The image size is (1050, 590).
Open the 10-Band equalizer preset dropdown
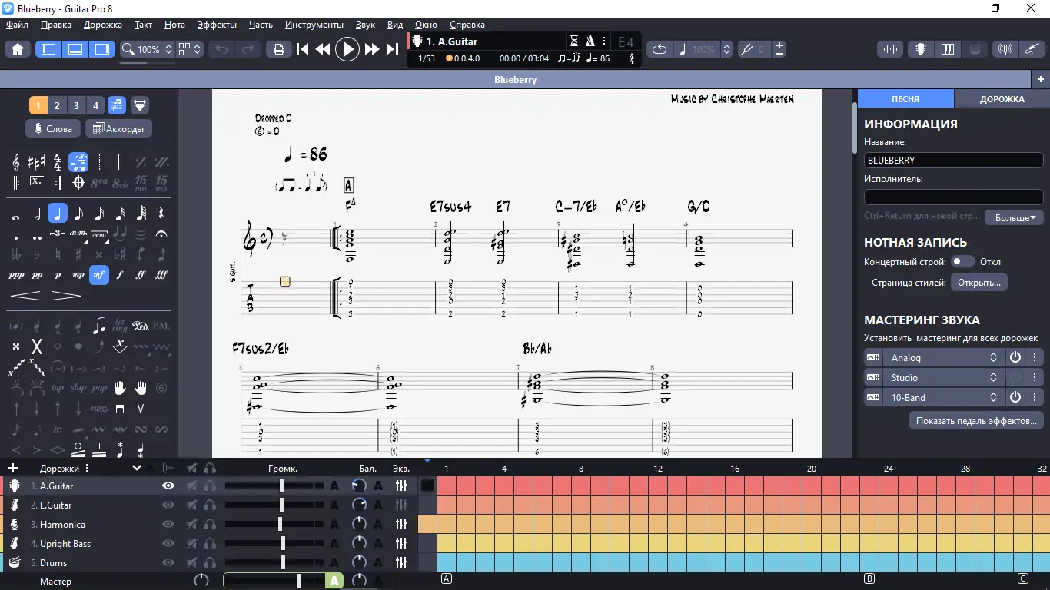click(x=944, y=397)
